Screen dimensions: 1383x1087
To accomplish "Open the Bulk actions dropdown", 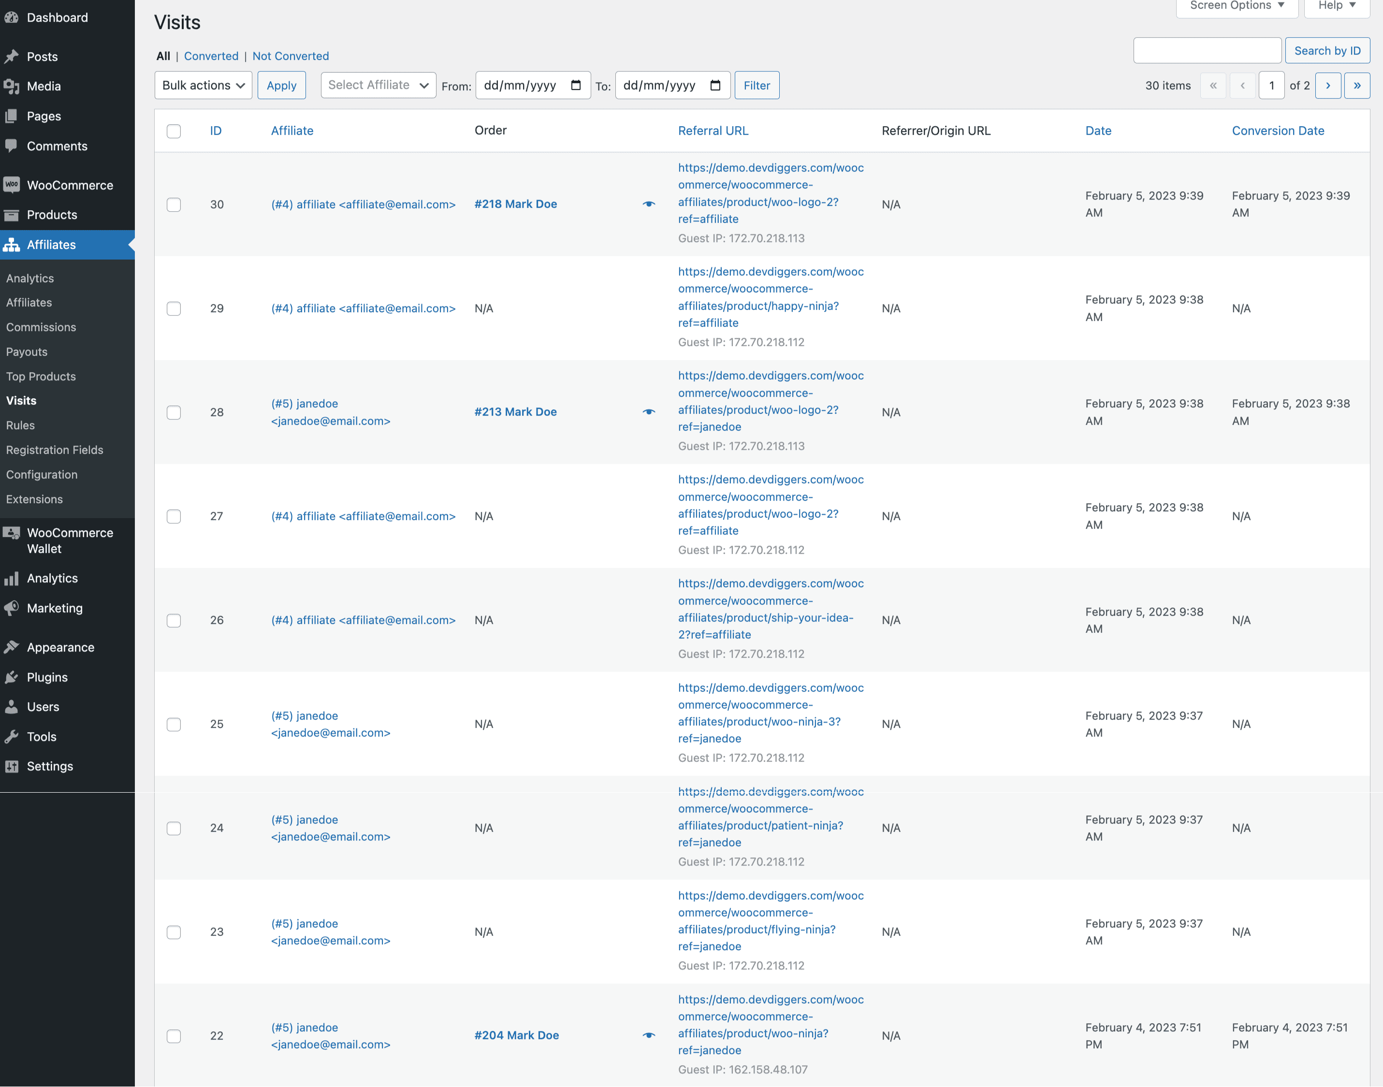I will [203, 85].
